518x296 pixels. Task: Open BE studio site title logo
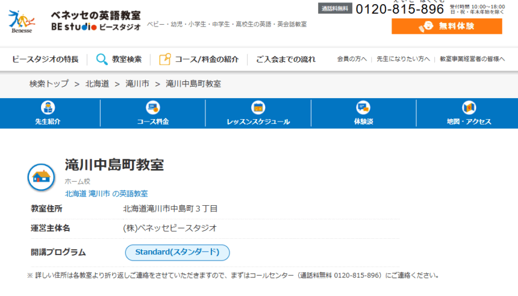pyautogui.click(x=96, y=21)
